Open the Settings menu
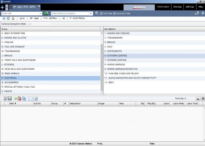This screenshot has height=146, width=205. (x=190, y=7)
